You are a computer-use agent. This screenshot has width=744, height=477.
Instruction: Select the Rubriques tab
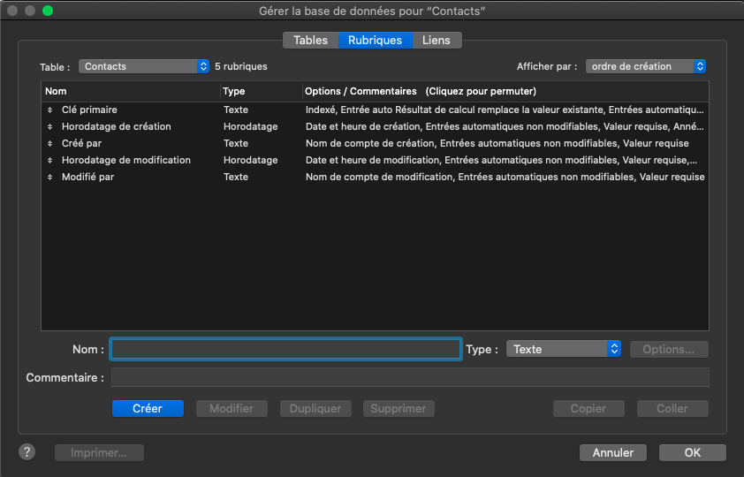(375, 40)
